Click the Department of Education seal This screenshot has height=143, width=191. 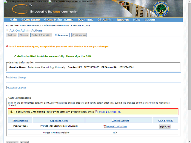click(161, 9)
